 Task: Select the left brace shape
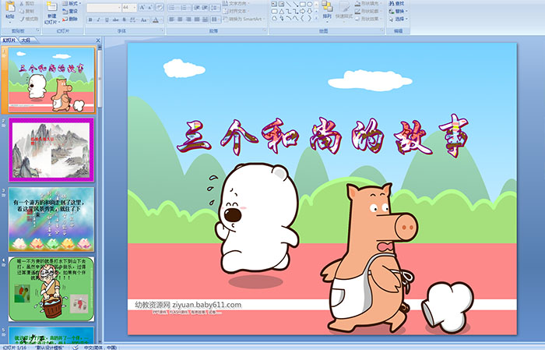point(302,18)
